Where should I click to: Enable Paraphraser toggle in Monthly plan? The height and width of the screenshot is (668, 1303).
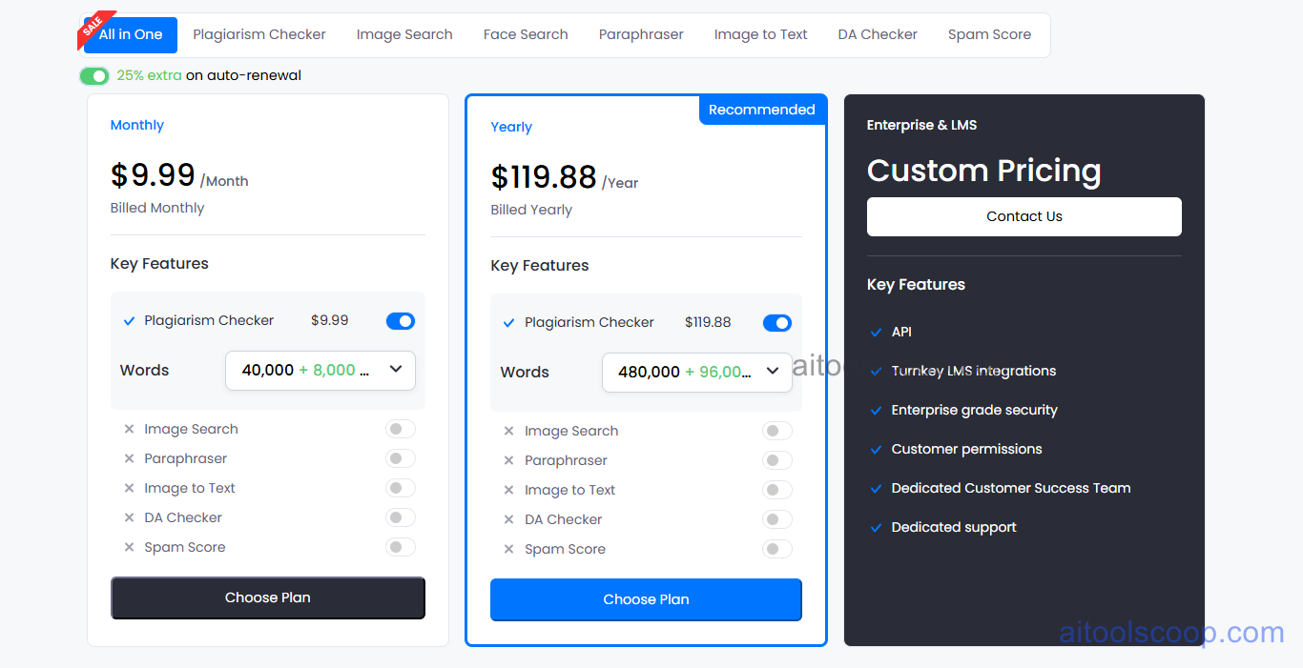401,459
